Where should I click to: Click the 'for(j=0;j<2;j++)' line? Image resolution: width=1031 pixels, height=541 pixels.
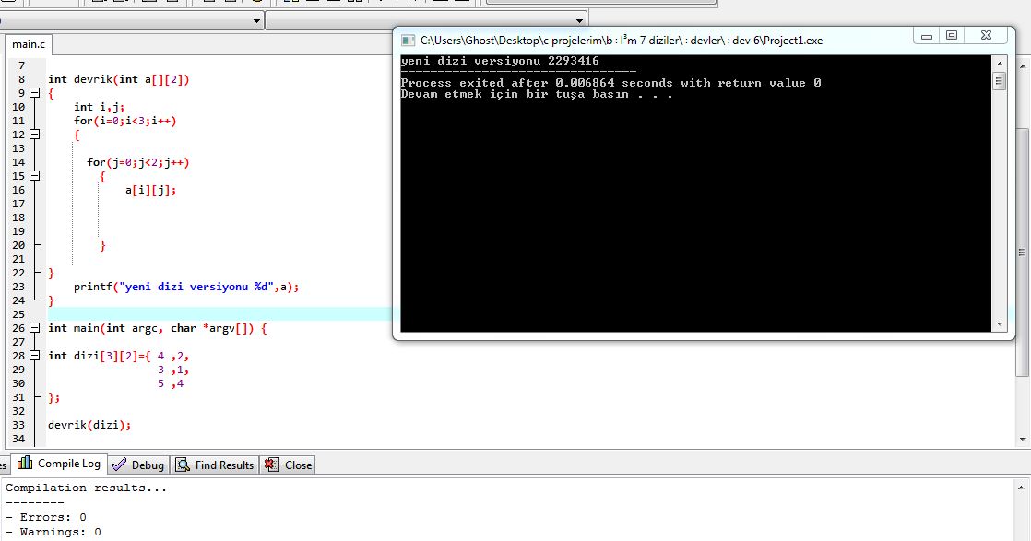pos(138,162)
